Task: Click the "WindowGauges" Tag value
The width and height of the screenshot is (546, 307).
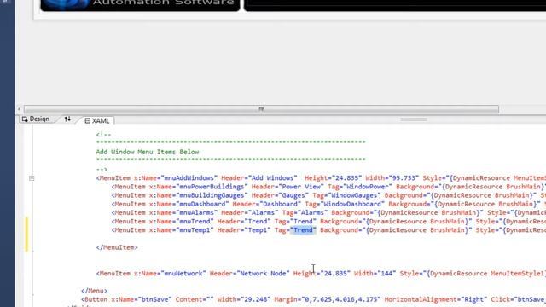Action: tap(354, 195)
